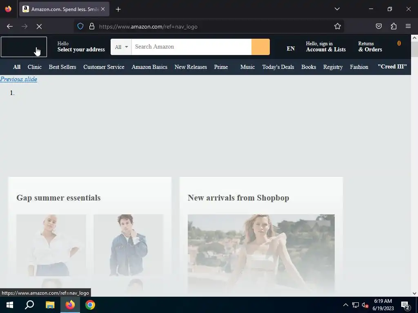Expand the list all tabs chevron
The height and width of the screenshot is (313, 418).
[337, 9]
